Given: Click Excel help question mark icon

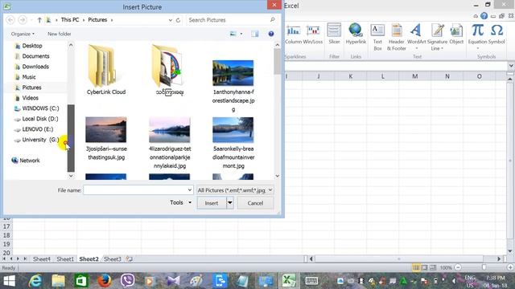Looking at the screenshot, I should (484, 16).
